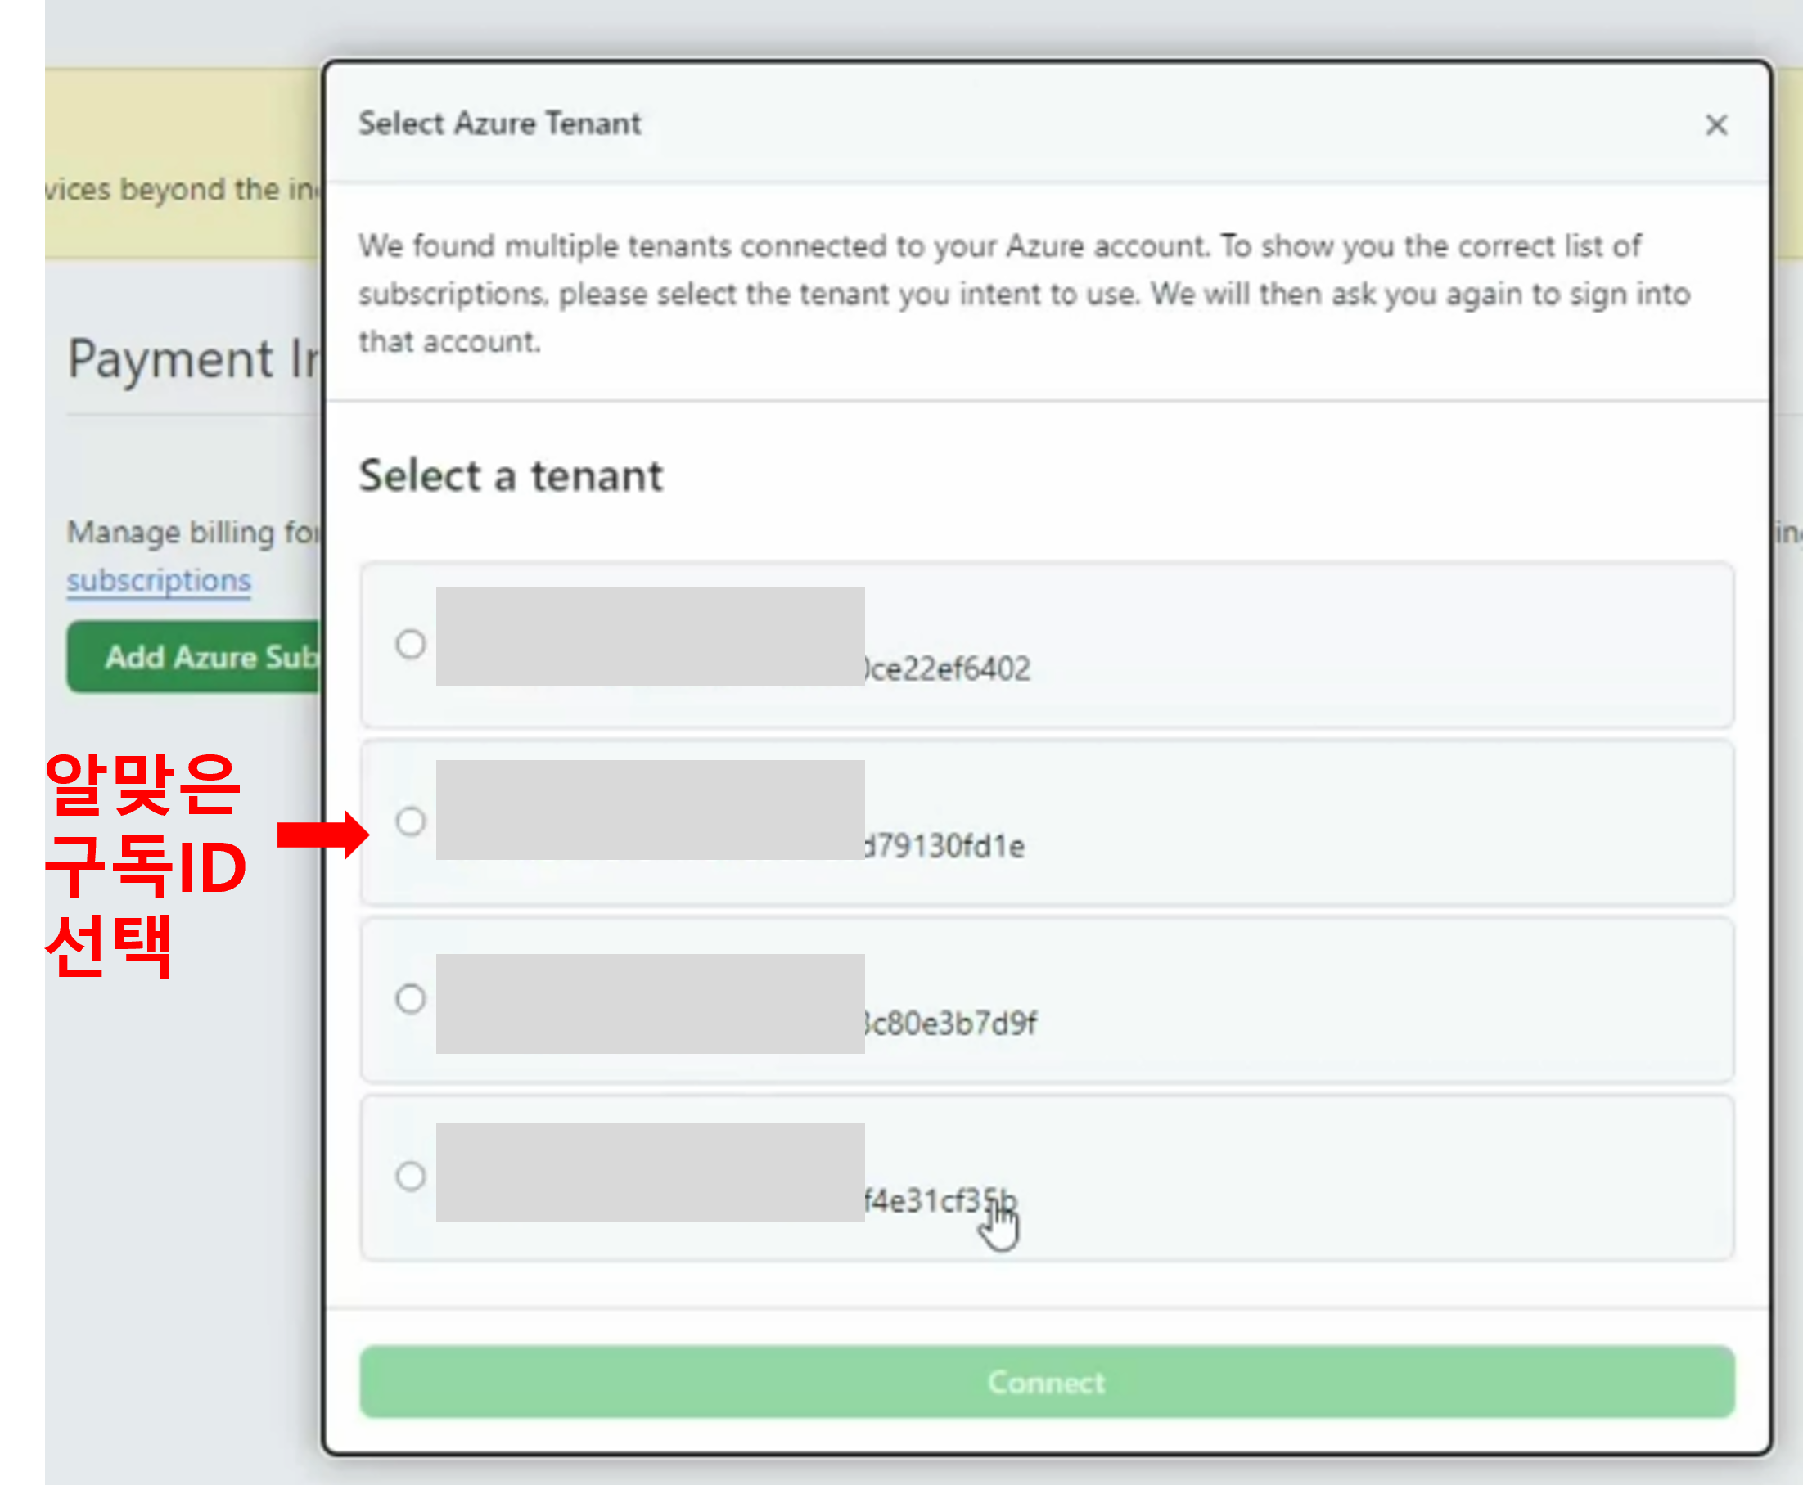
Task: Click the green Connect button
Action: 1047,1381
